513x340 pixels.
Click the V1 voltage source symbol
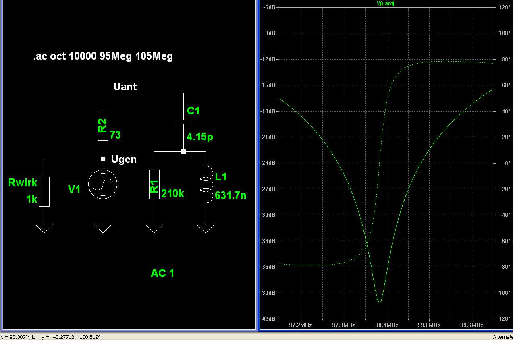pyautogui.click(x=103, y=184)
